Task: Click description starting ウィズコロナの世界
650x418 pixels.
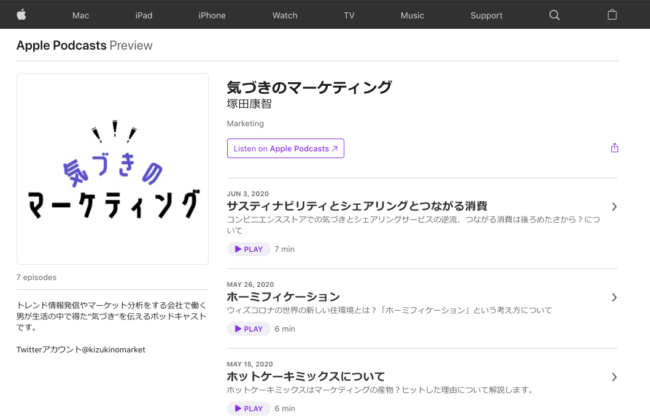Action: 389,310
